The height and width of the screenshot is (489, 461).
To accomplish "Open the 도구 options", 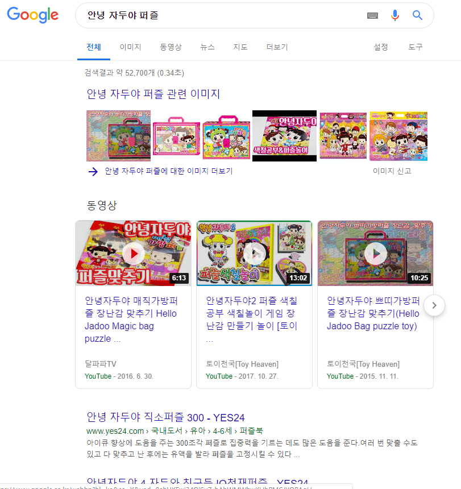I will point(416,47).
